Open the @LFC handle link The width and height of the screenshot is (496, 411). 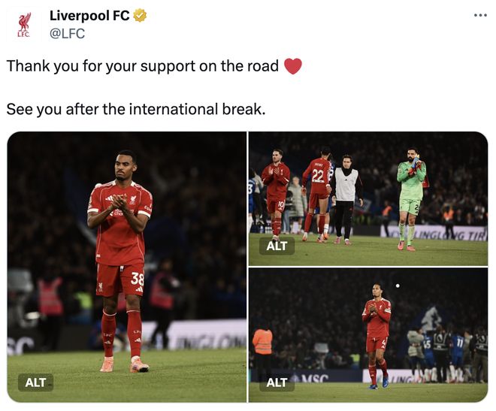click(x=67, y=34)
